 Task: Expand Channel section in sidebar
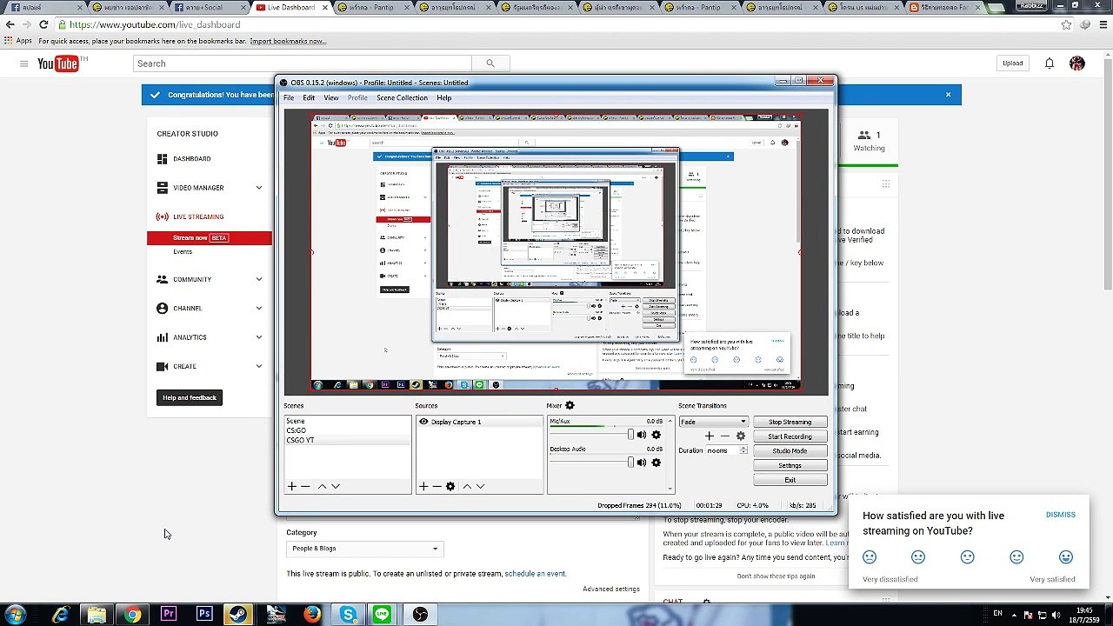click(x=258, y=308)
